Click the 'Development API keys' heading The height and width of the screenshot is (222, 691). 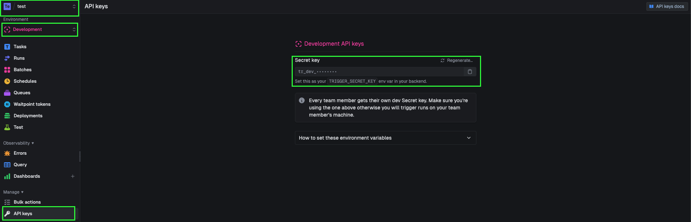tap(334, 44)
